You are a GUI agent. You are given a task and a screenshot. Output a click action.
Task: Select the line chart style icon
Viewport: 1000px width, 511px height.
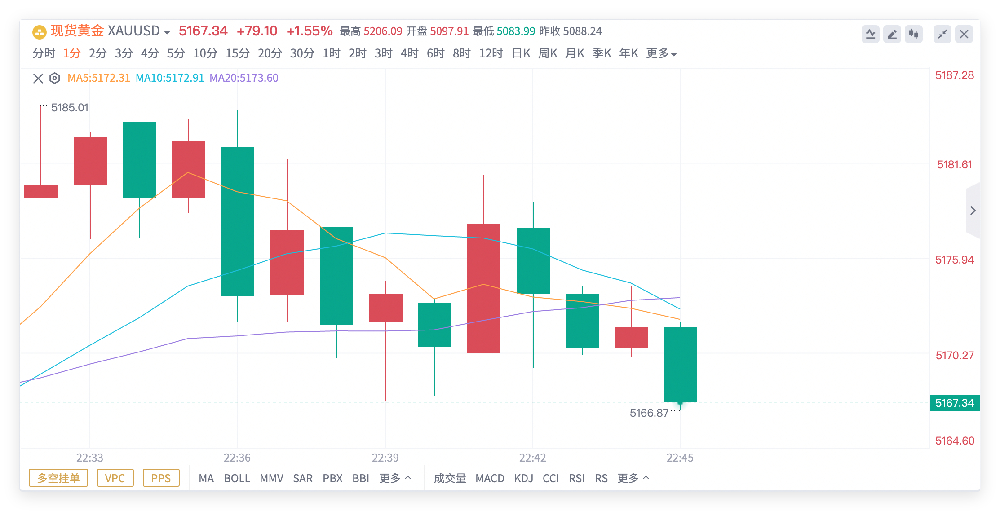pyautogui.click(x=871, y=33)
